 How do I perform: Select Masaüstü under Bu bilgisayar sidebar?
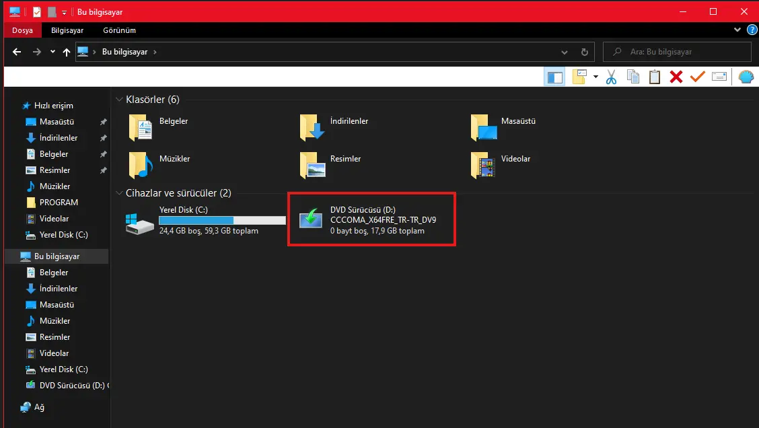[57, 305]
